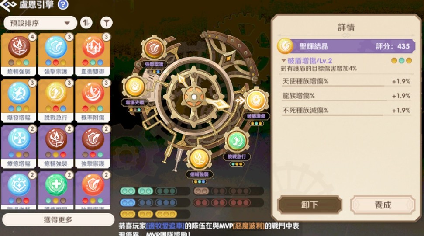Screen dimensions: 424x236
Task: Select the 血衡雙御 rune in the list
Action: pos(93,54)
